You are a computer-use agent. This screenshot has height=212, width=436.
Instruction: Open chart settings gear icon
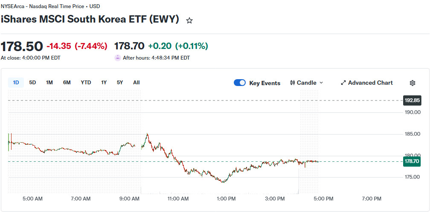413,83
